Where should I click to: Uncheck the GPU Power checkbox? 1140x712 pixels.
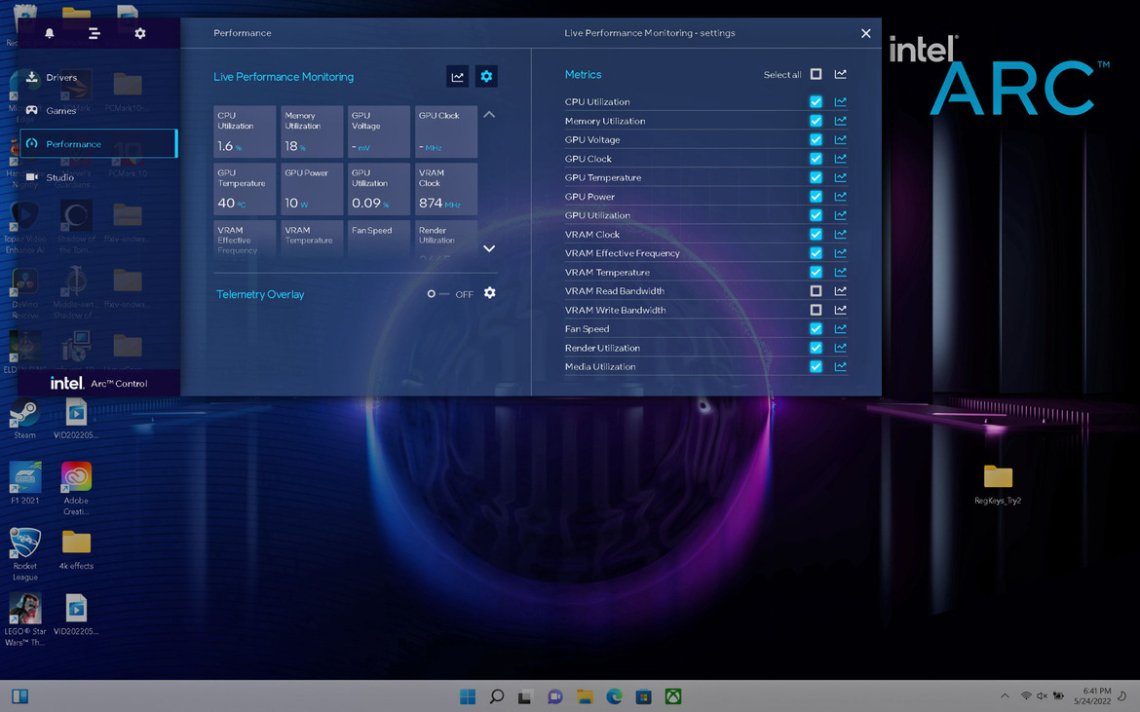[816, 196]
